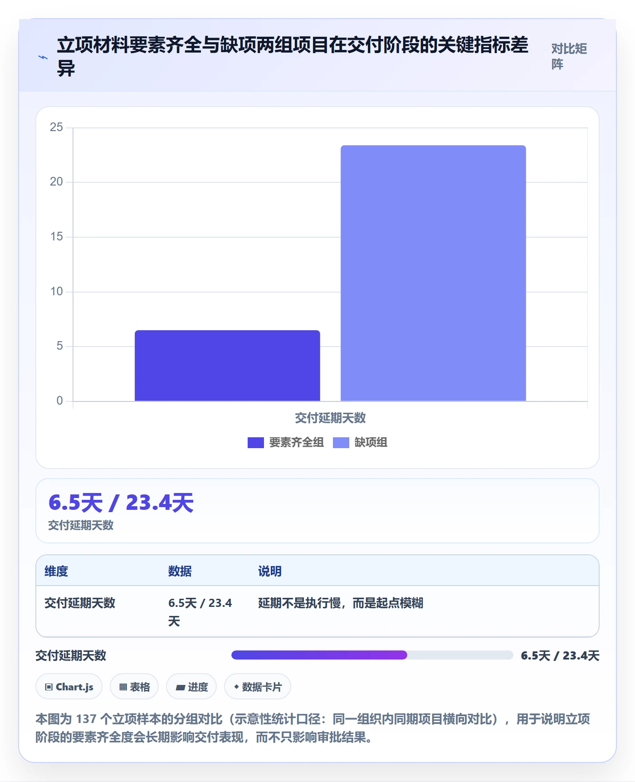Click the 对比矩阵 label in the header

click(x=569, y=56)
